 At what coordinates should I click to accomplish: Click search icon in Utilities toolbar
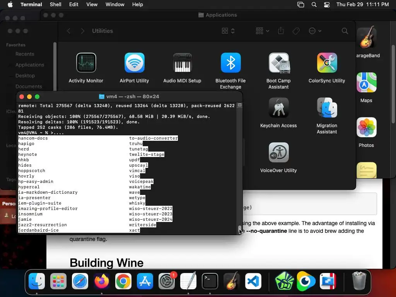[345, 31]
